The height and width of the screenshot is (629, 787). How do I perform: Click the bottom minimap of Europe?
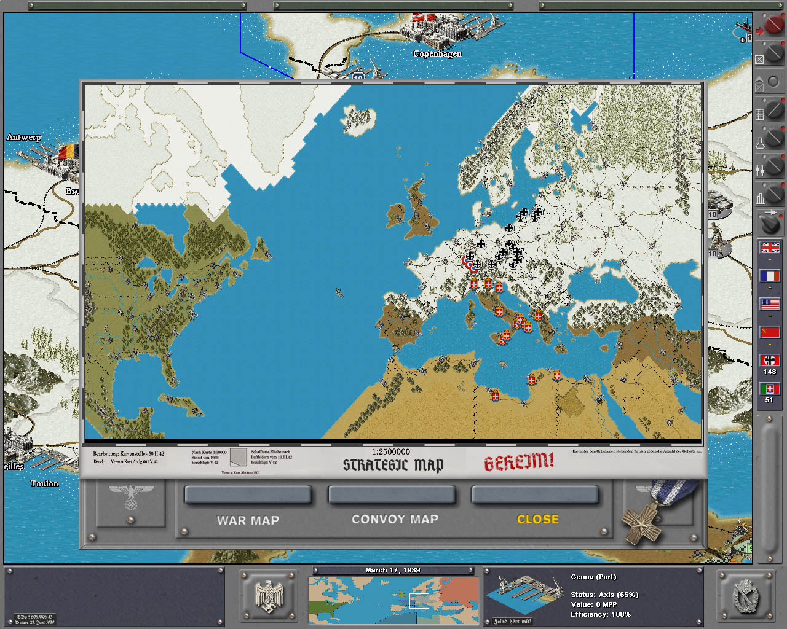393,600
